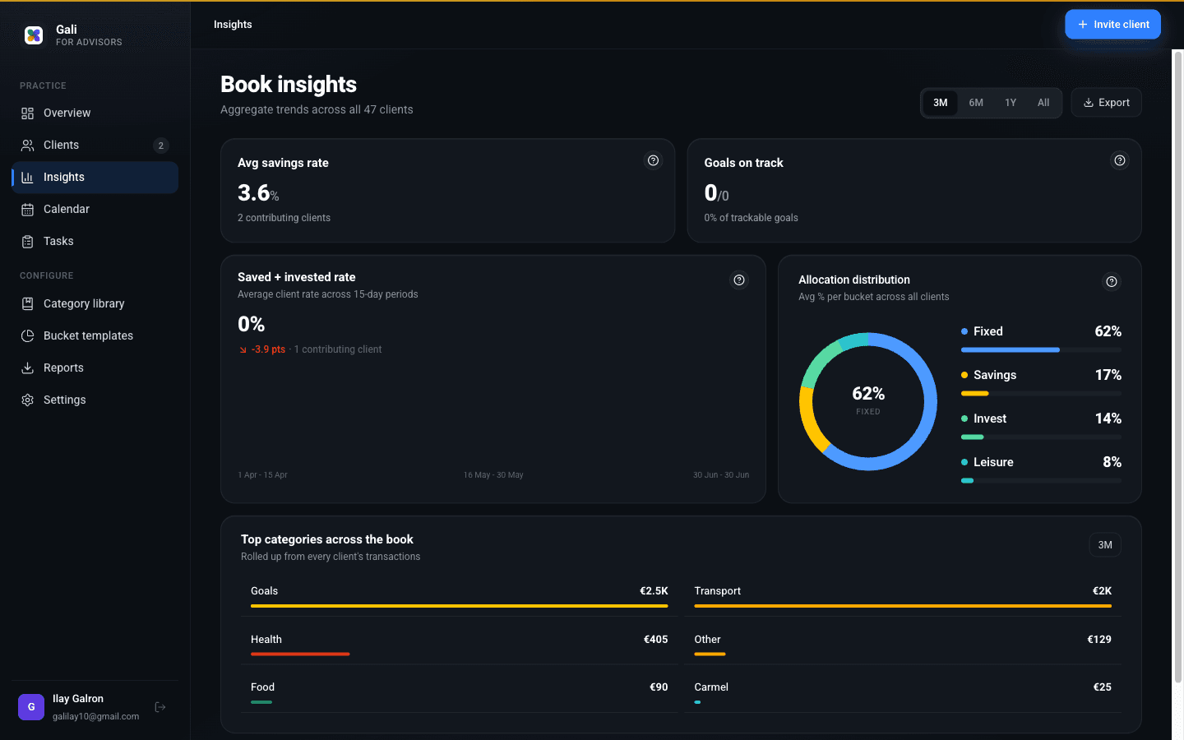Open help for Allocation distribution
1184x740 pixels.
click(x=1111, y=282)
